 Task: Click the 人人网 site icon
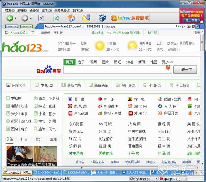point(160,106)
